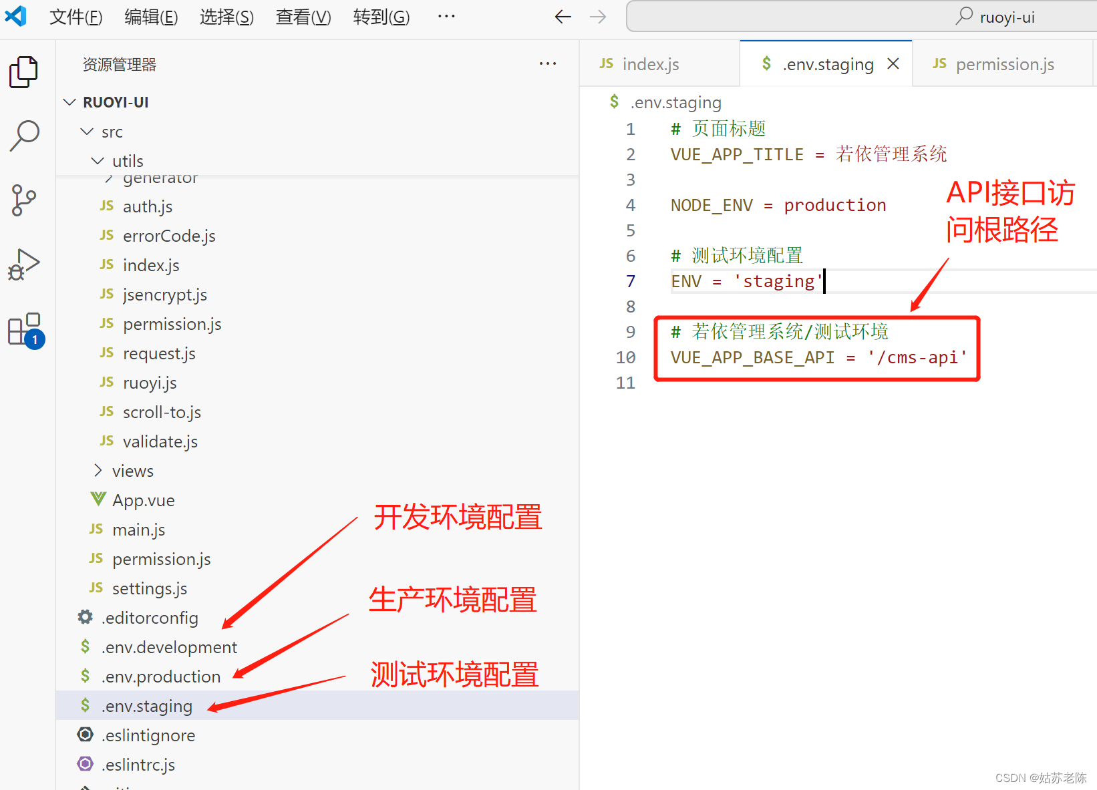Close the .env.staging editor tab
Viewport: 1097px width, 790px height.
point(893,63)
